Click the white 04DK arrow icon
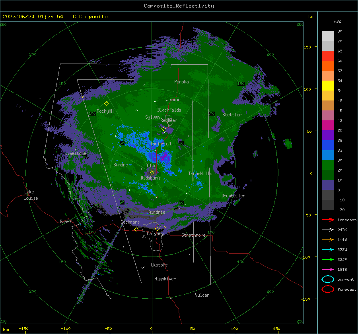This screenshot has height=334, width=358. [x=328, y=230]
